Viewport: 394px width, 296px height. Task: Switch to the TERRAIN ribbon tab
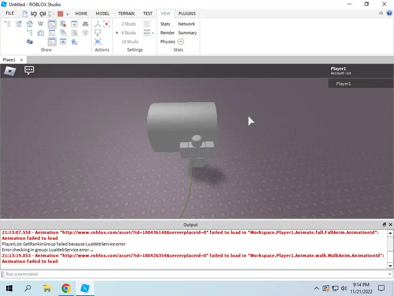coord(126,13)
